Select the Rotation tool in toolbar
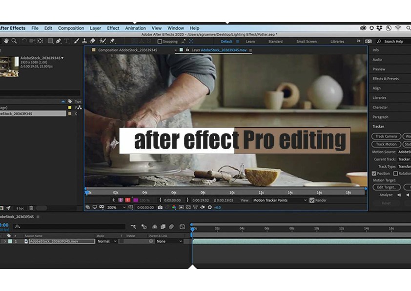 click(x=24, y=41)
